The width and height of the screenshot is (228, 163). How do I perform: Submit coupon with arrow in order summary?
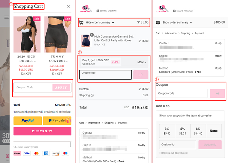click(141, 75)
